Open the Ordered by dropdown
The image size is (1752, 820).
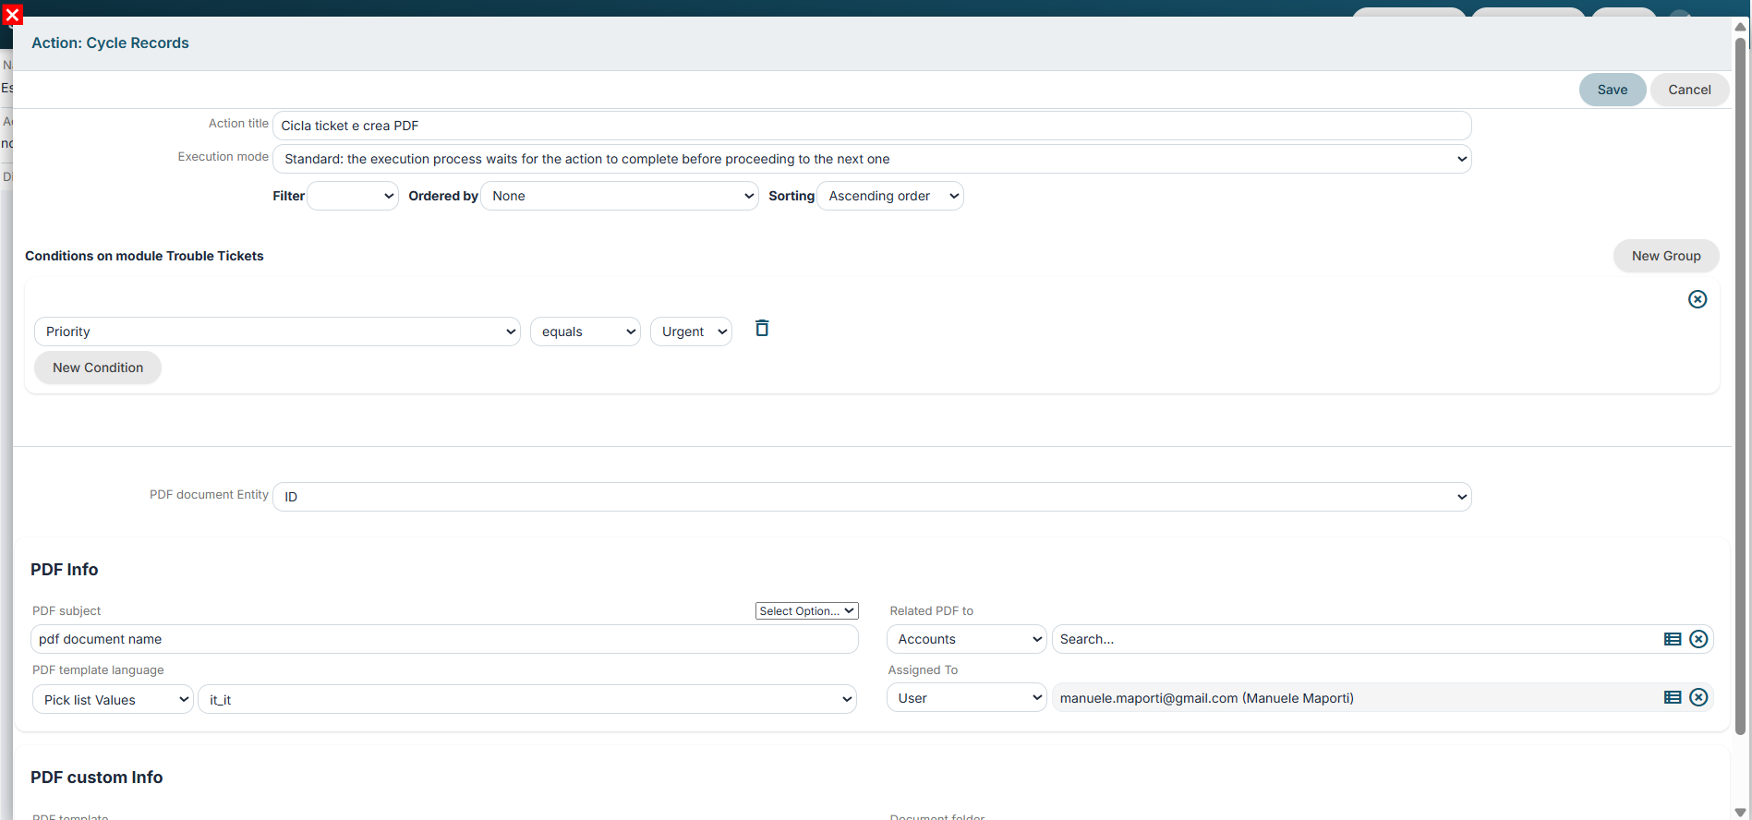620,196
